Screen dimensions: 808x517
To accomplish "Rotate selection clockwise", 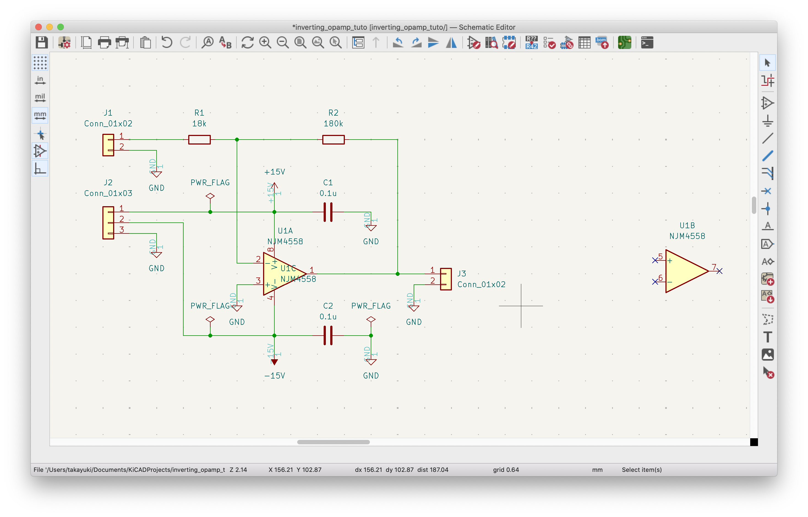I will pos(416,43).
